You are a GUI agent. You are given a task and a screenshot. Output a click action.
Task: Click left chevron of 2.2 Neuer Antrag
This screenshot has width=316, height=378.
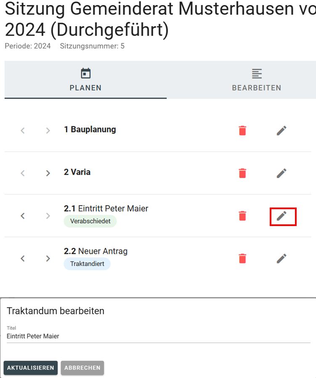23,258
